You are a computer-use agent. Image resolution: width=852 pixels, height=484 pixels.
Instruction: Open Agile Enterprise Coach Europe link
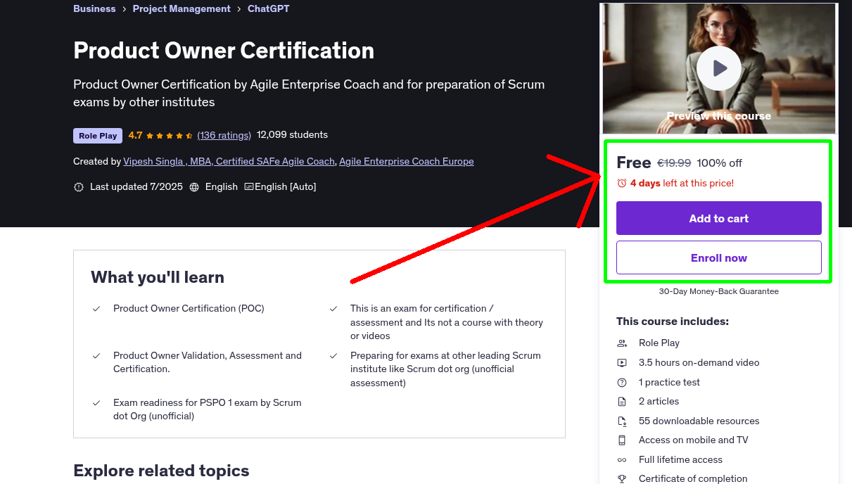click(407, 161)
